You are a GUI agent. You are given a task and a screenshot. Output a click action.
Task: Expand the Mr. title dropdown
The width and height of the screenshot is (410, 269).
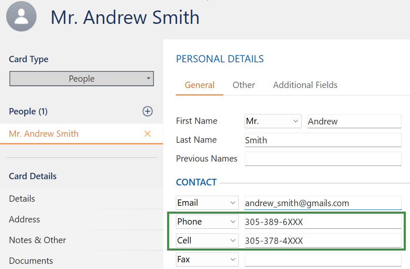(x=273, y=122)
